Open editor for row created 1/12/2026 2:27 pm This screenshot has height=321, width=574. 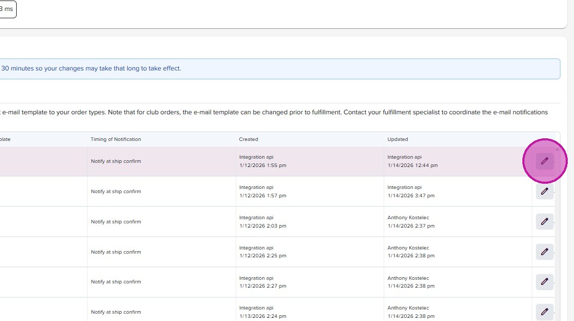pyautogui.click(x=544, y=282)
